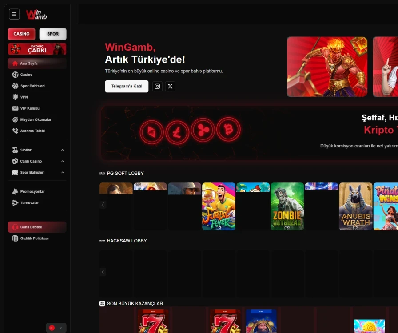
Task: Click the Bitcoin crypto coin icon
Action: click(x=228, y=130)
